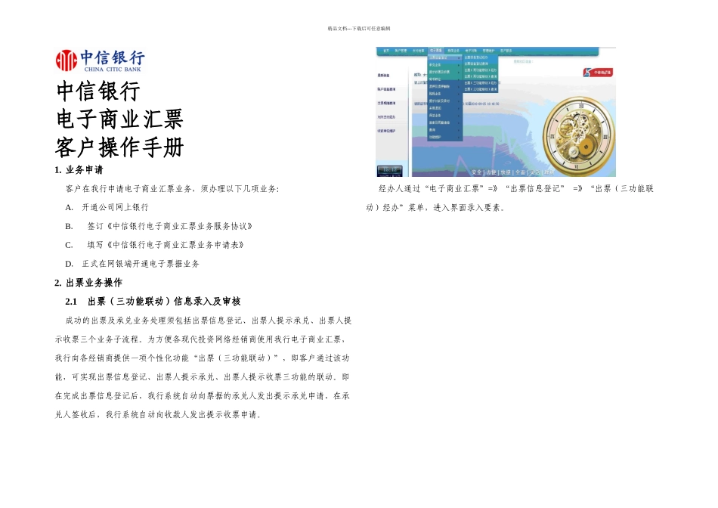Click the title line 电子商业汇票

tap(119, 119)
